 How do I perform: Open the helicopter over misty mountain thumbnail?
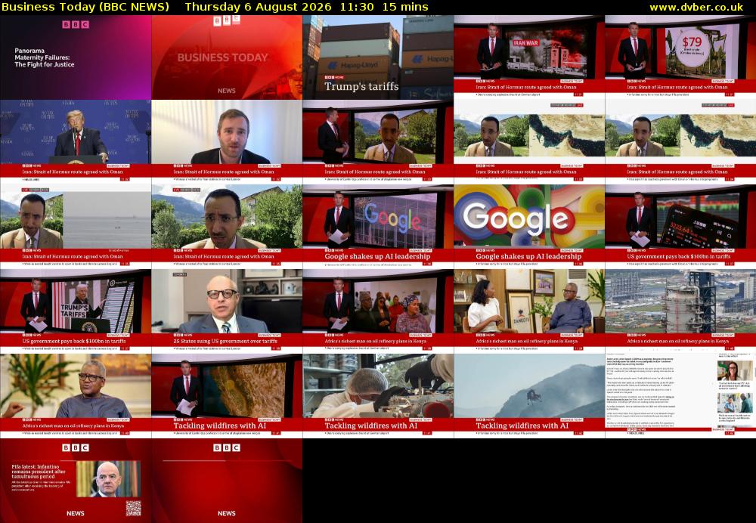(529, 396)
